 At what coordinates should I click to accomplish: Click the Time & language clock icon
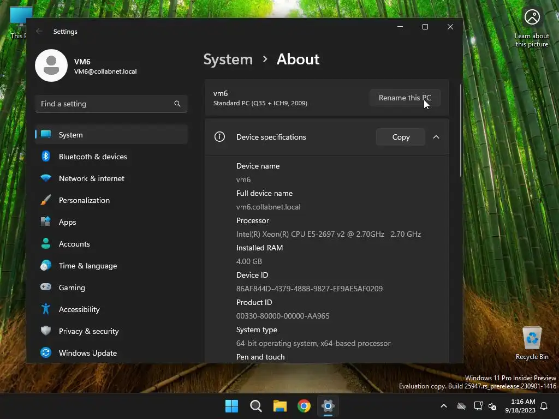46,266
